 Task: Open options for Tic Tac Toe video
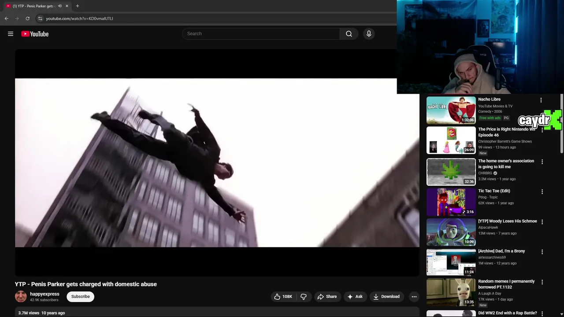point(542,192)
